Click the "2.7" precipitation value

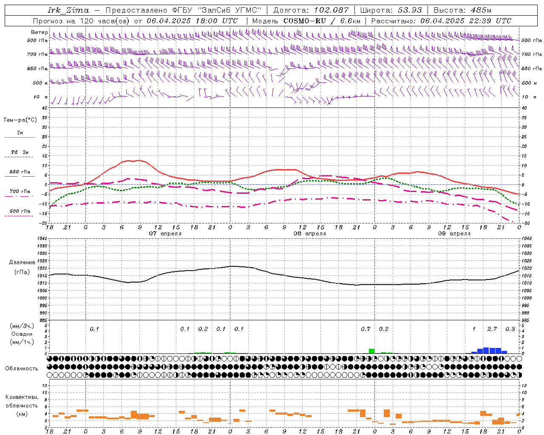point(492,329)
